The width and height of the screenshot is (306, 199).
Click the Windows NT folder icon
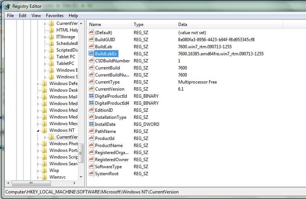pyautogui.click(x=45, y=130)
